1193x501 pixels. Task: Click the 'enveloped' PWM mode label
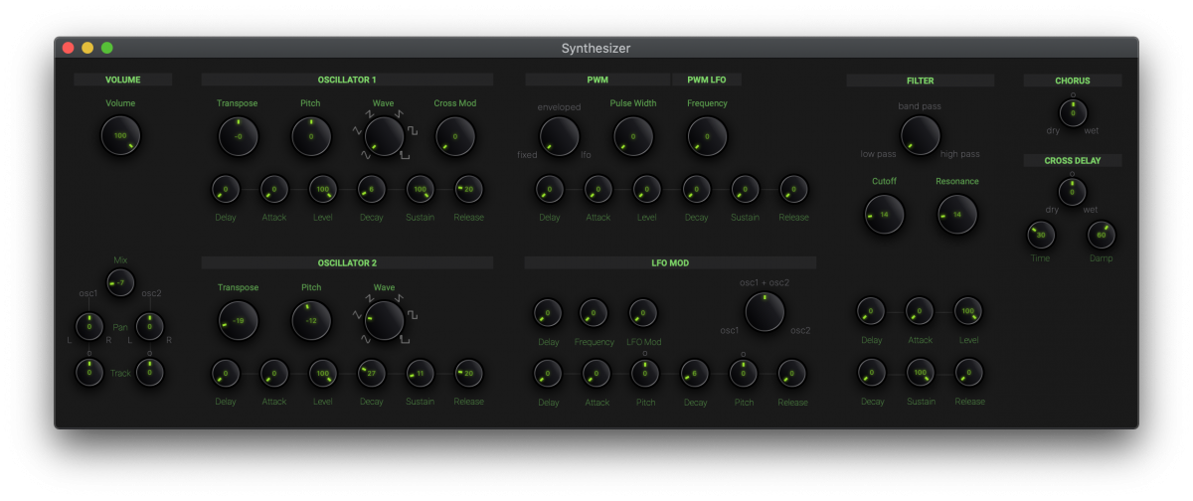560,107
